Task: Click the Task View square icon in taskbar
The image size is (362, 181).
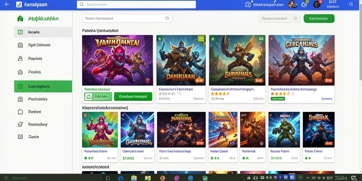Action: (x=107, y=178)
